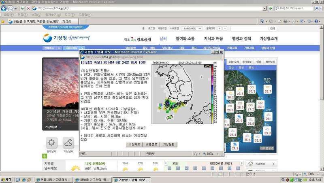Open main window's 100% zoom dropdown
The width and height of the screenshot is (324, 183).
point(318,174)
